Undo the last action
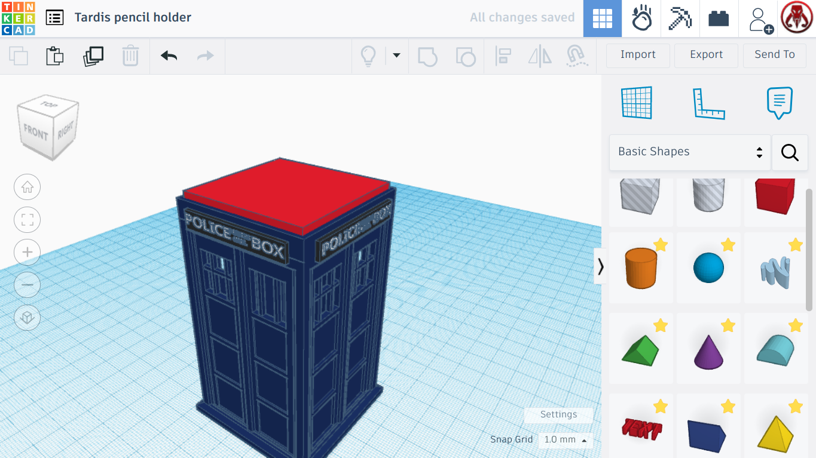Screen dimensions: 816x458 pyautogui.click(x=169, y=56)
